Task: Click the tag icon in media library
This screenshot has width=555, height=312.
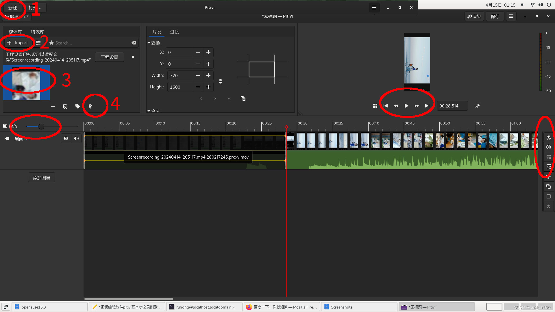Action: point(77,106)
